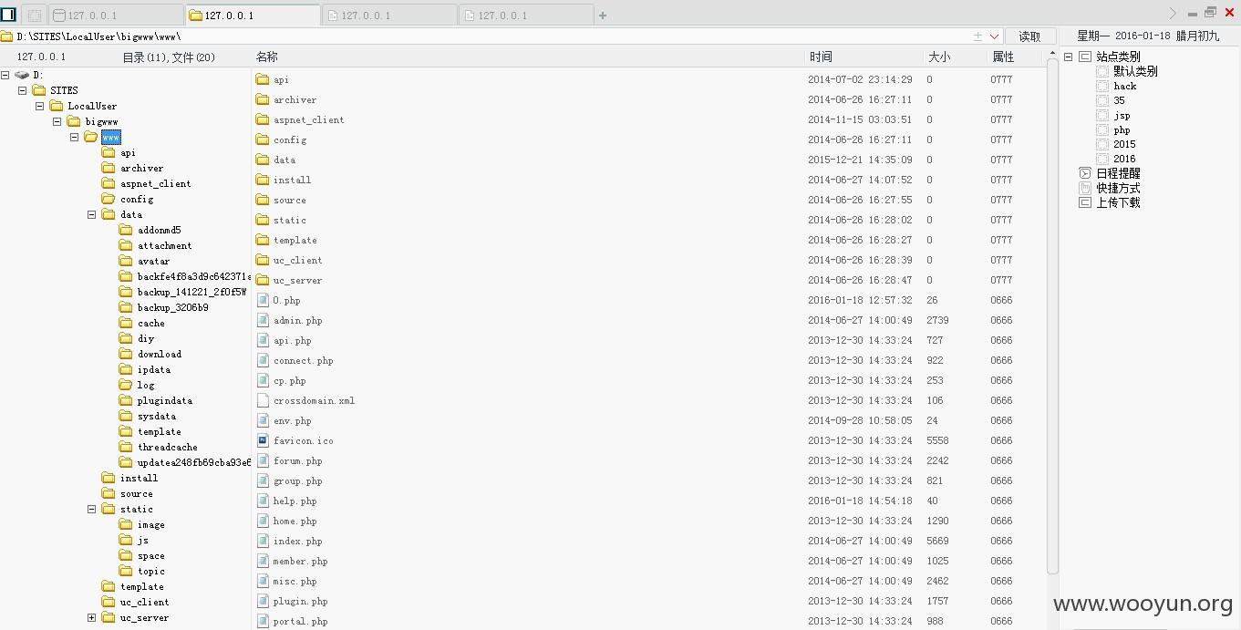This screenshot has height=630, width=1241.
Task: Collapse the SITES folder node
Action: click(22, 90)
